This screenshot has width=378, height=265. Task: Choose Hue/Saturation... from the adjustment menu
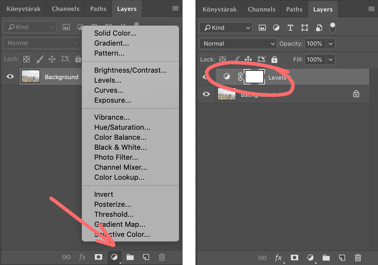(122, 127)
